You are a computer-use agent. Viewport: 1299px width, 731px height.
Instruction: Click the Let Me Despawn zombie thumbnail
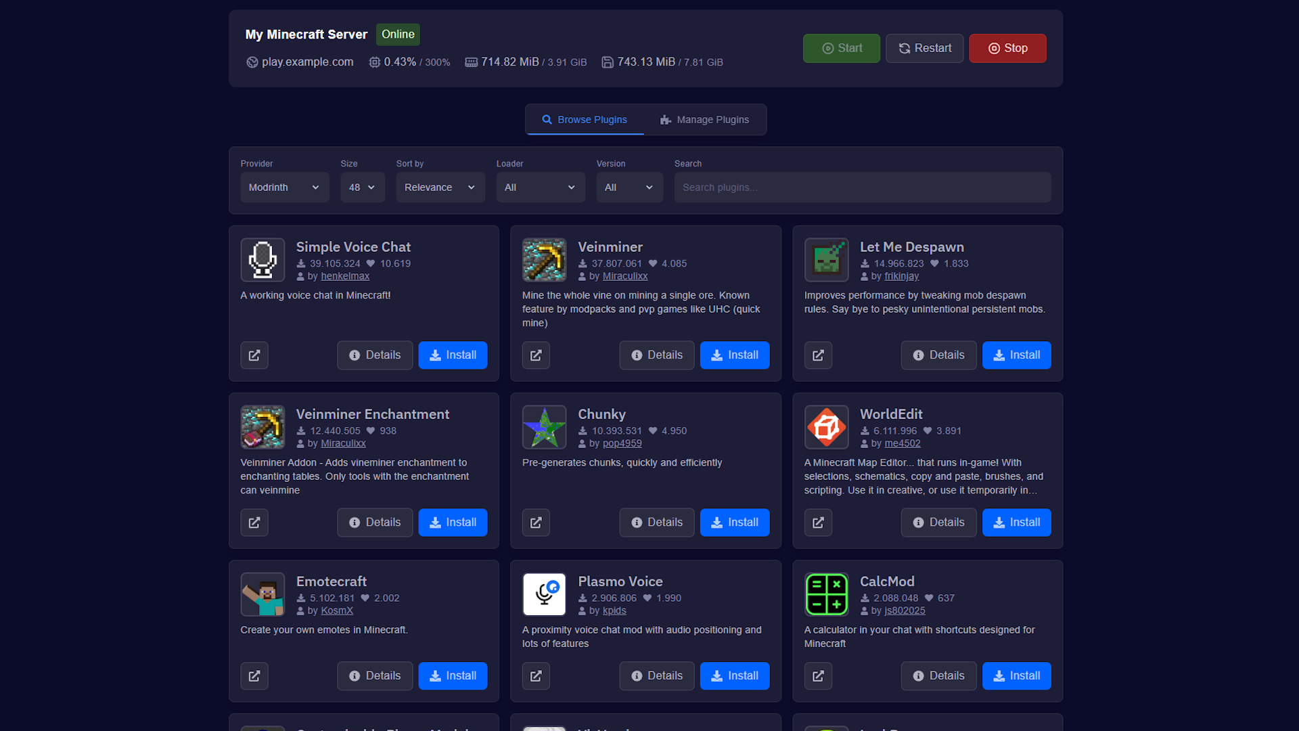click(x=826, y=260)
